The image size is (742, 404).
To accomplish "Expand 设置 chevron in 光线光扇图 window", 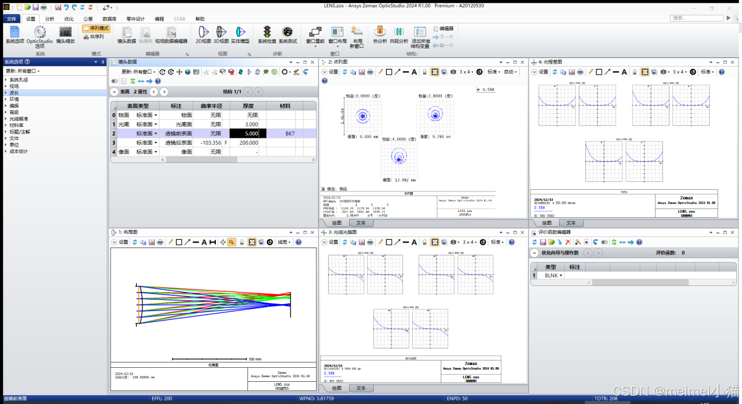I will coord(325,242).
